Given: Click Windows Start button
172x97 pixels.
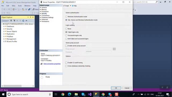Looking at the screenshot, I should 3,94.
